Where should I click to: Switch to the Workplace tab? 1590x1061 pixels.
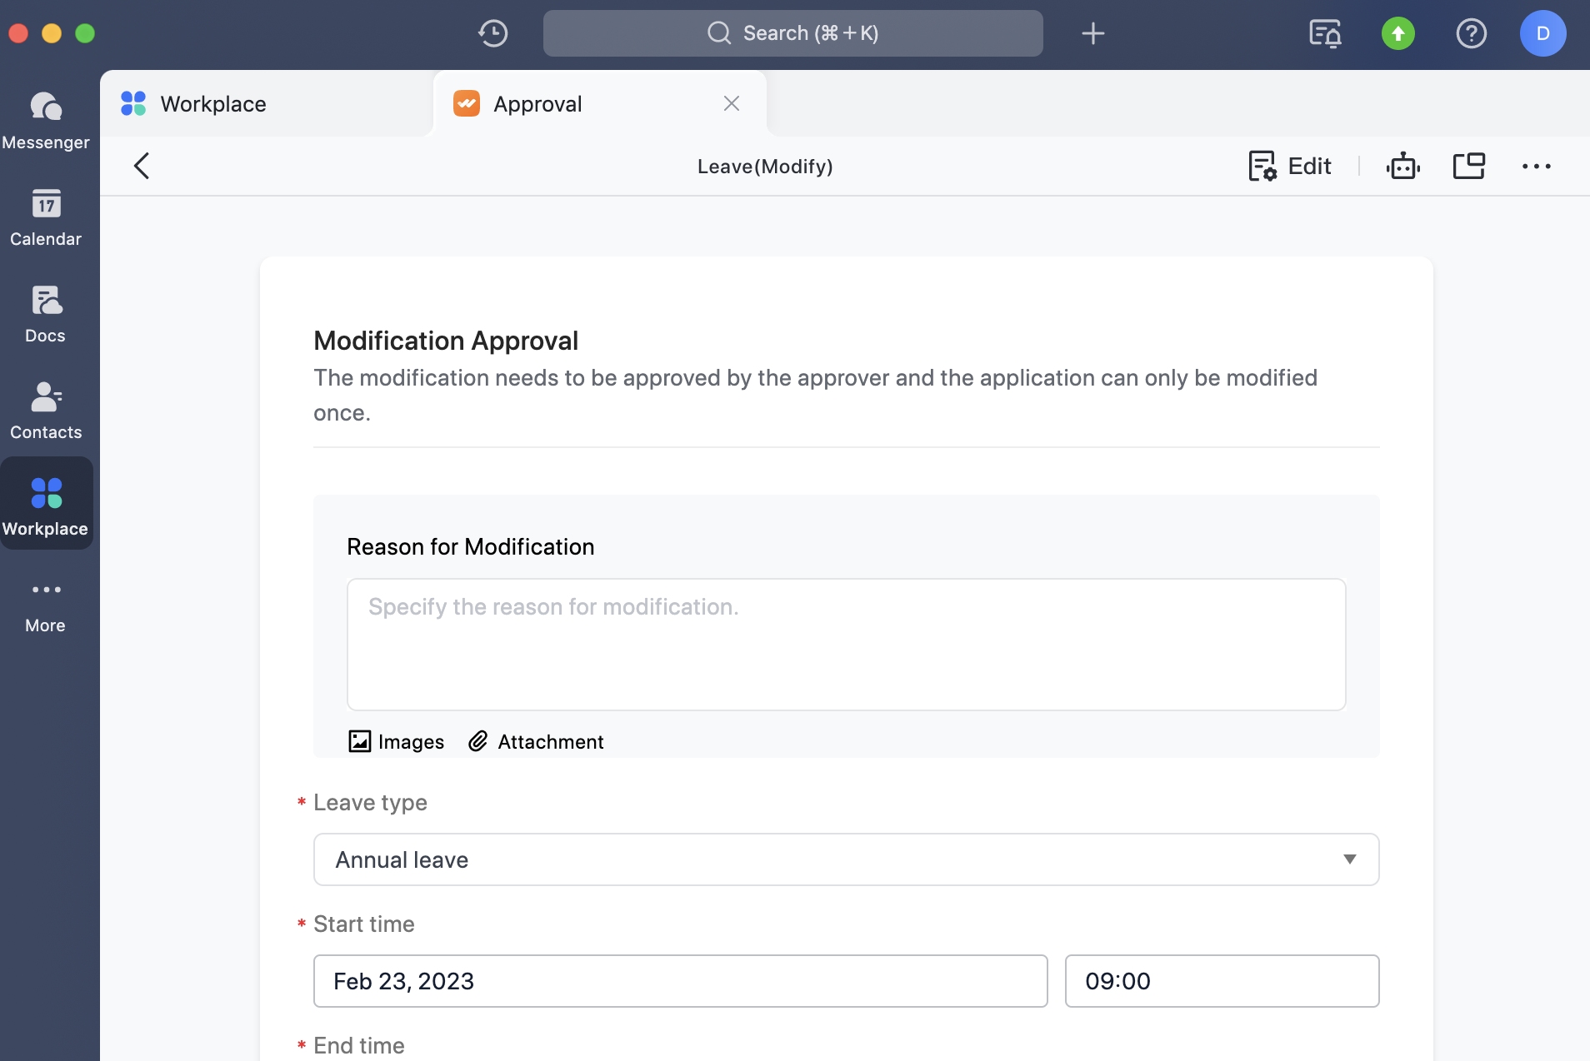[x=212, y=103]
